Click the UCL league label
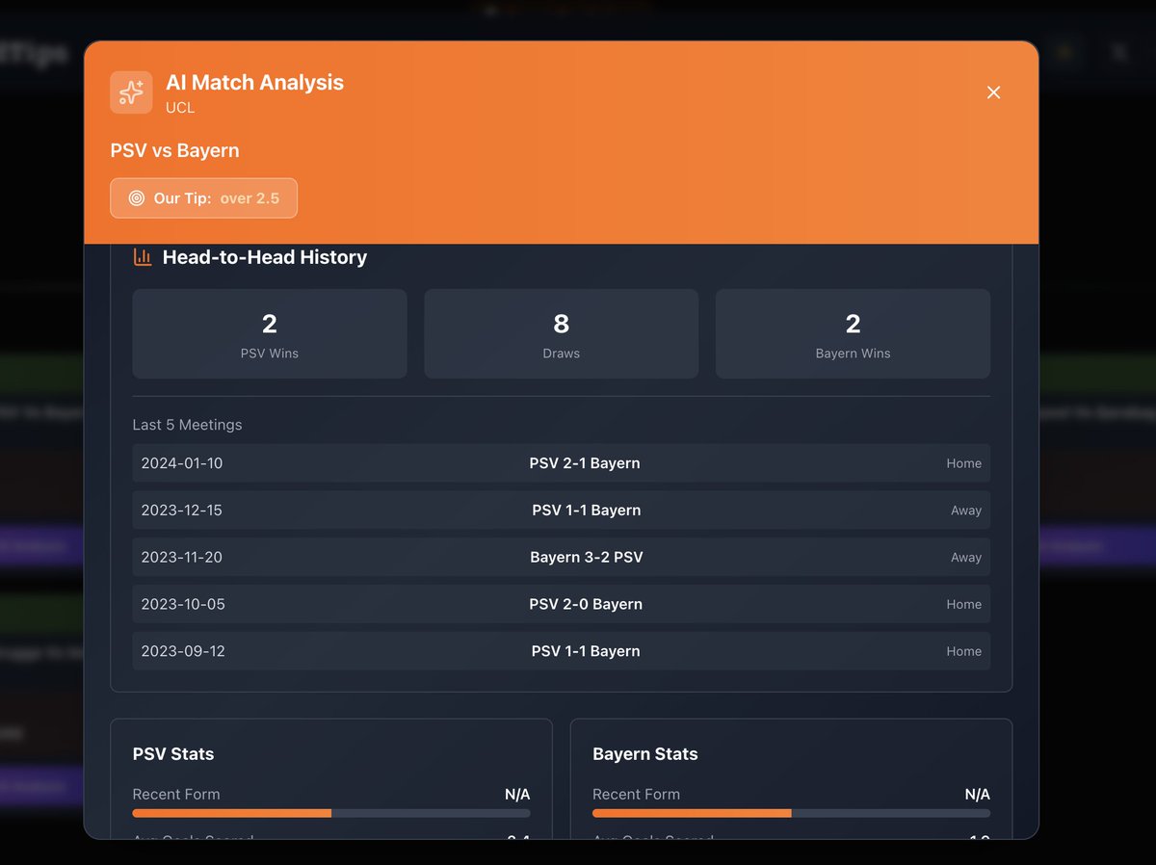Image resolution: width=1156 pixels, height=865 pixels. point(180,108)
